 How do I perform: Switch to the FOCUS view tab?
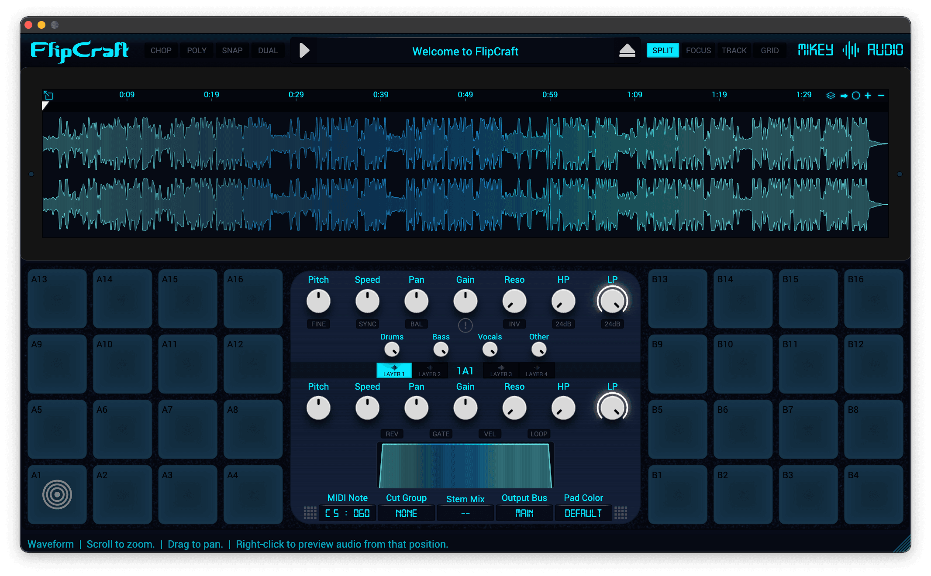698,50
